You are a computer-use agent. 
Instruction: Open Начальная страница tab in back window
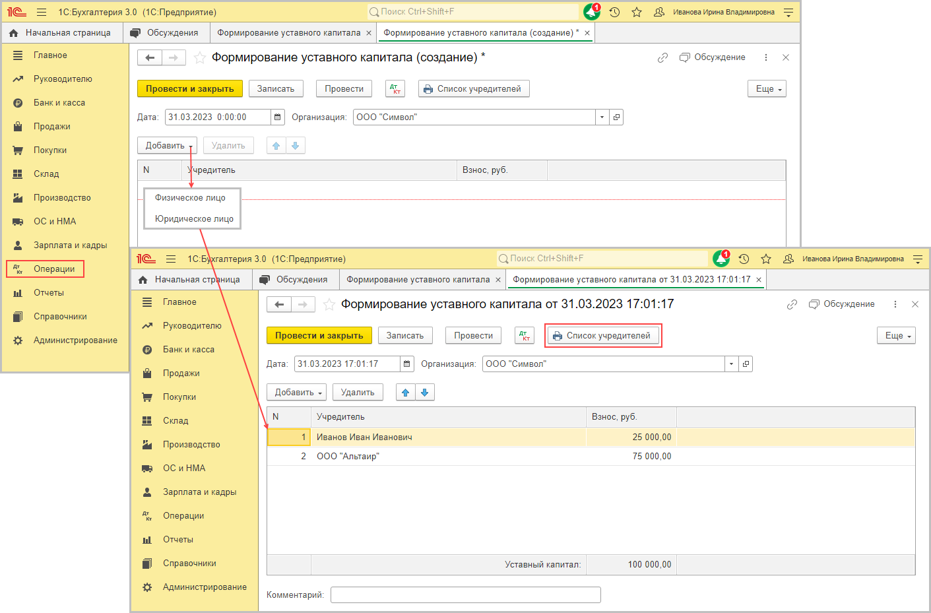pos(61,33)
